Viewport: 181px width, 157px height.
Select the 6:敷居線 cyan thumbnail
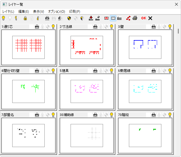tap(145, 92)
